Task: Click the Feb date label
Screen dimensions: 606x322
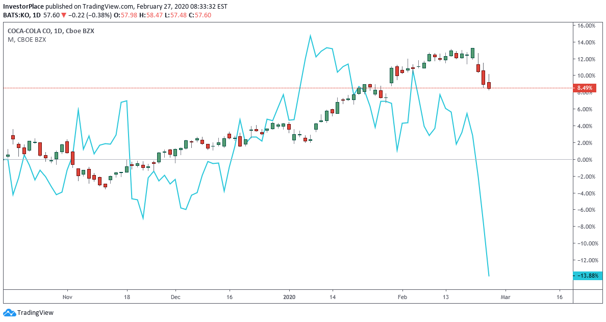Action: 402,297
